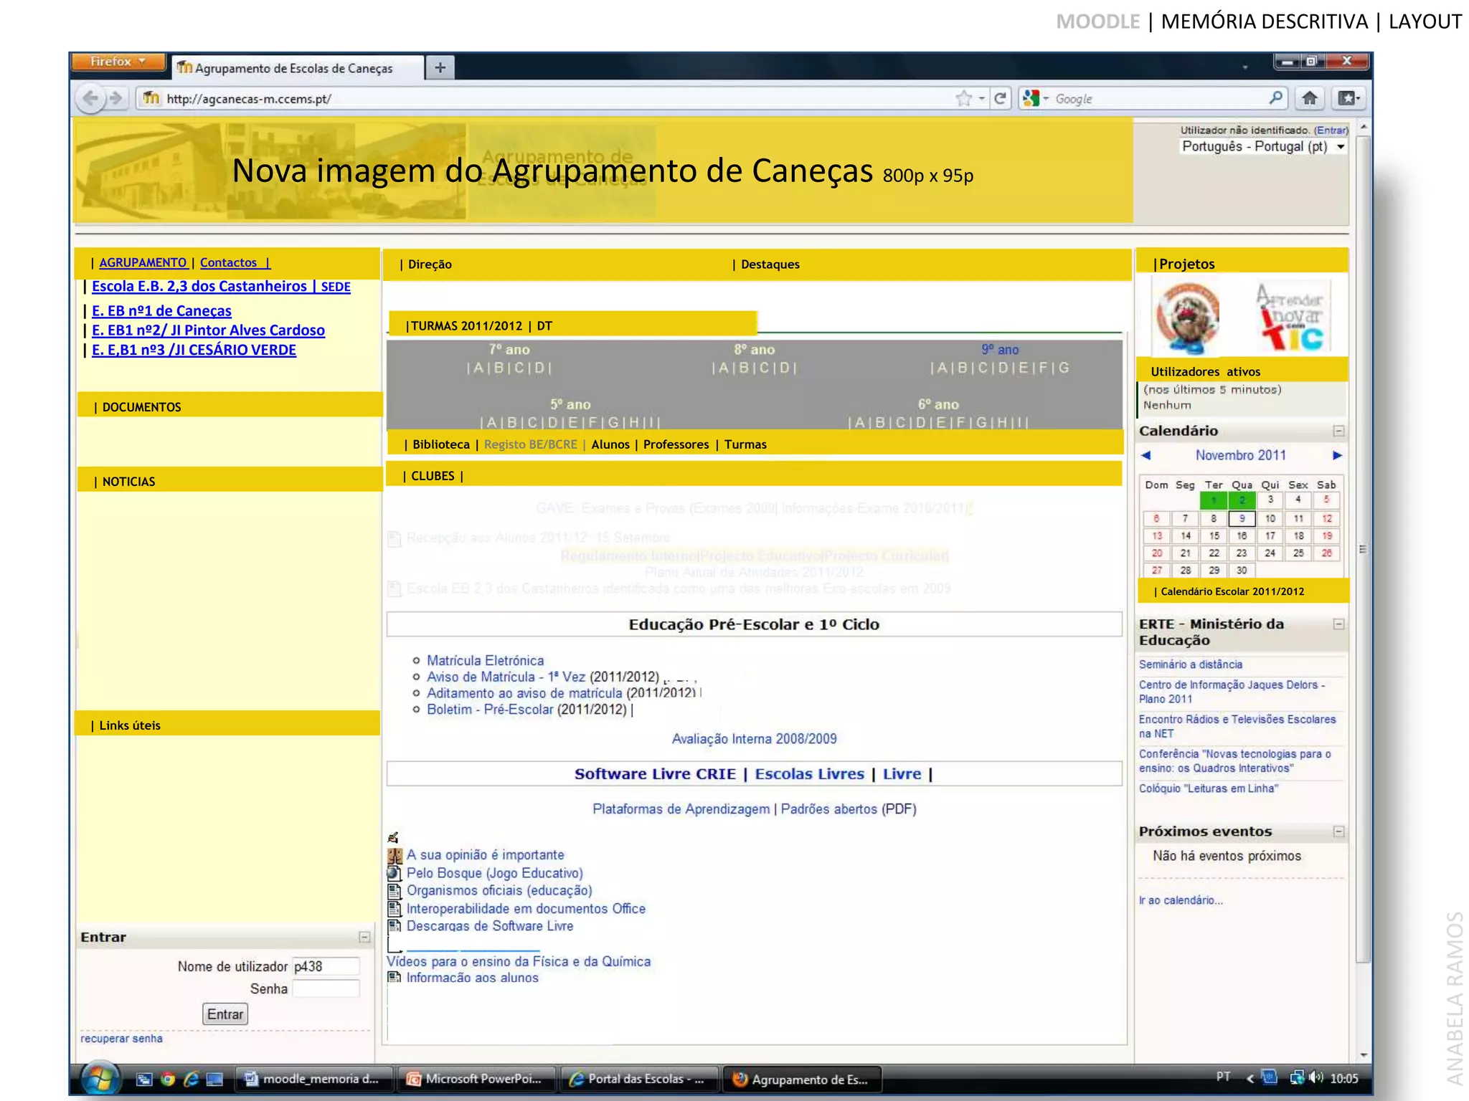This screenshot has width=1469, height=1101.
Task: Switch to Agrupamento de Escolas de Caneças tab
Action: pos(294,68)
